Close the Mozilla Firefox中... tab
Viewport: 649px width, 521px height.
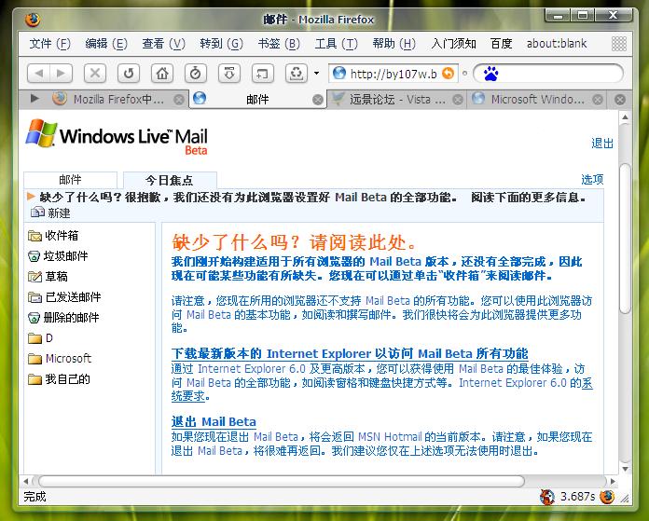tap(179, 100)
